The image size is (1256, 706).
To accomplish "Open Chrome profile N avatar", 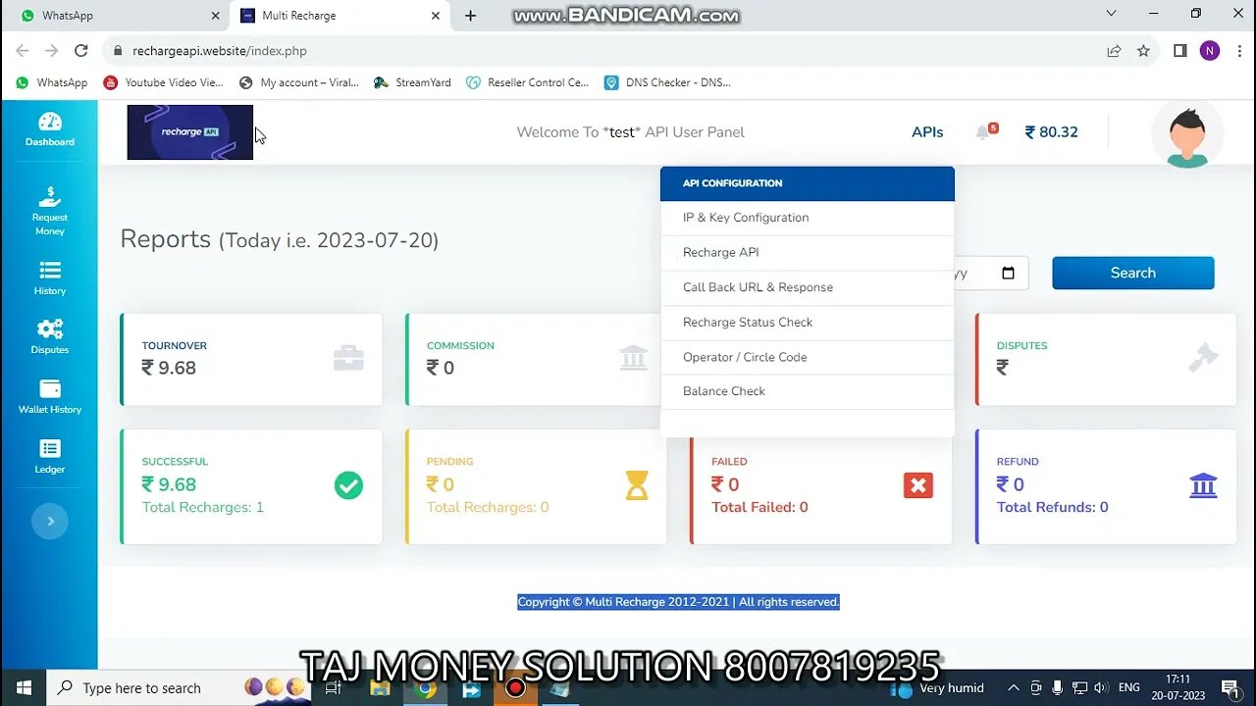I will (x=1210, y=51).
